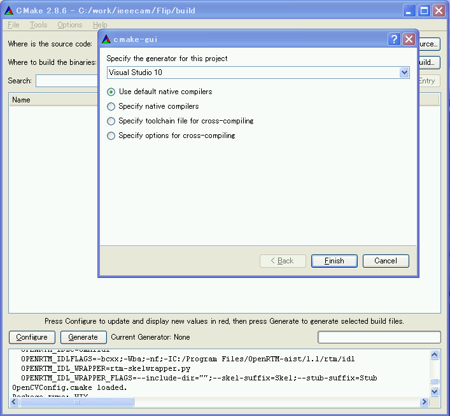The width and height of the screenshot is (450, 416).
Task: Click the 'Current Generator: None' label
Action: 150,337
